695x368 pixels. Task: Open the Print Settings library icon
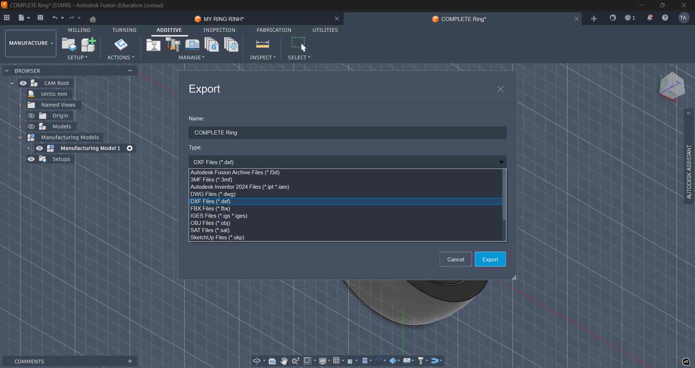tap(154, 45)
